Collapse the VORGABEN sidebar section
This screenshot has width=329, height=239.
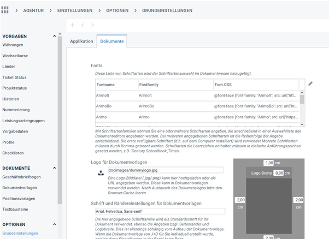54,36
